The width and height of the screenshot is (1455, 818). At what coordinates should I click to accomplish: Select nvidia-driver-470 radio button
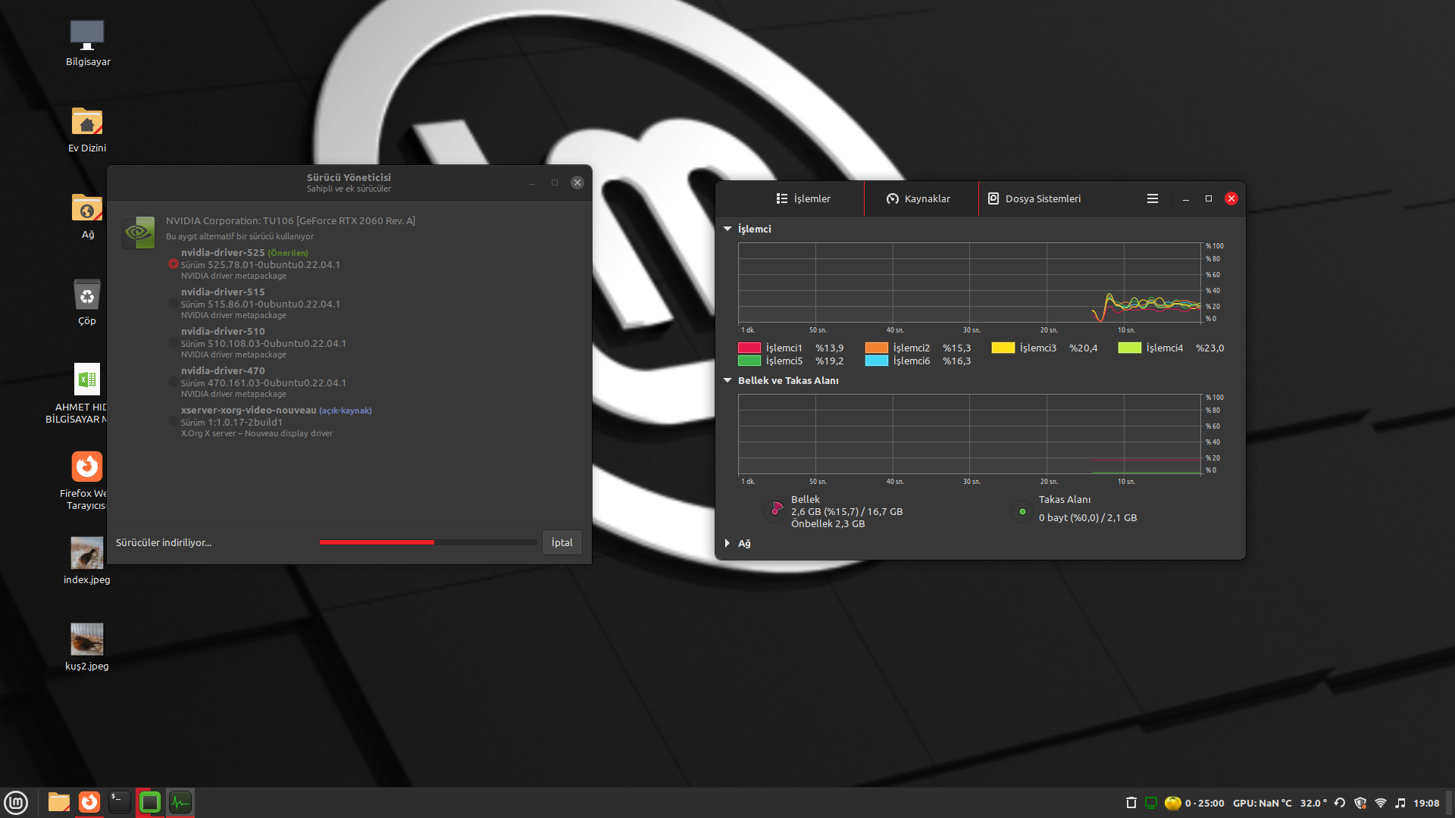[174, 382]
